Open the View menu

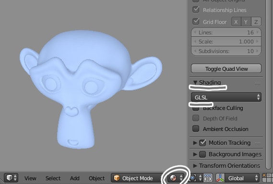coord(30,178)
